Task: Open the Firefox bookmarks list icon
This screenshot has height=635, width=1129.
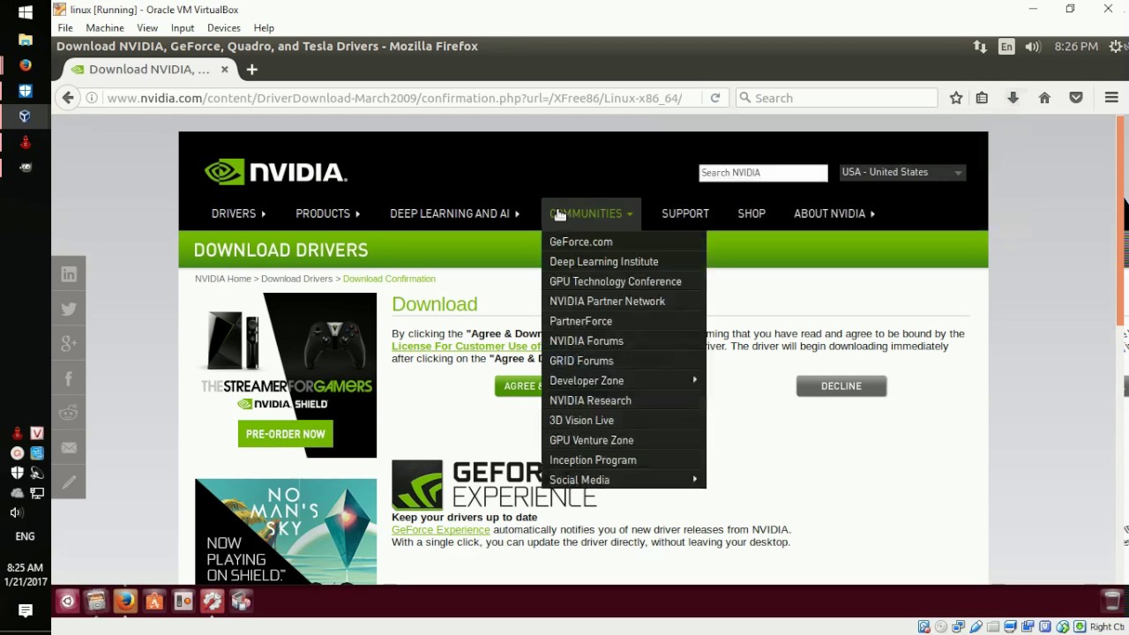Action: (x=982, y=98)
